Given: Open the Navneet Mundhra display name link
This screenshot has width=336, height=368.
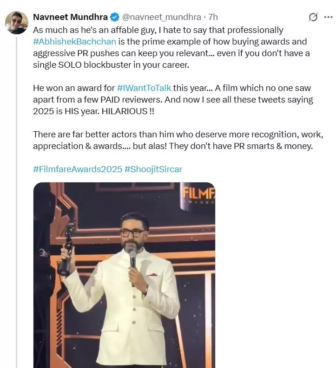Looking at the screenshot, I should tap(70, 17).
